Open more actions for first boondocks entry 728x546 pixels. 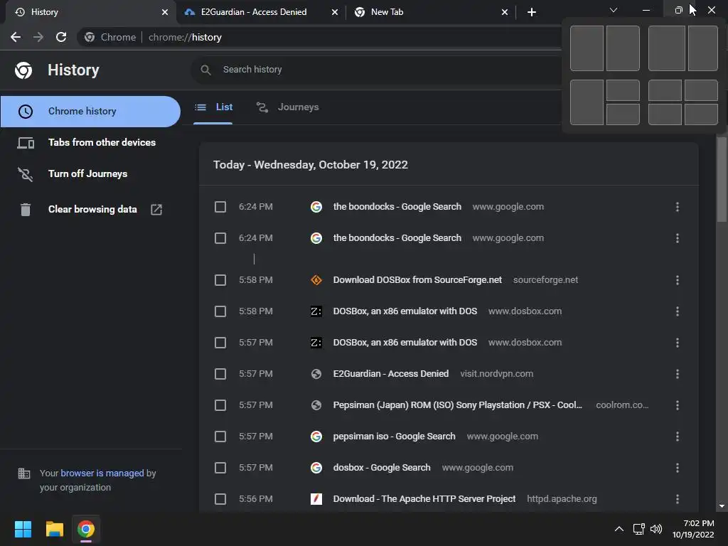coord(678,207)
